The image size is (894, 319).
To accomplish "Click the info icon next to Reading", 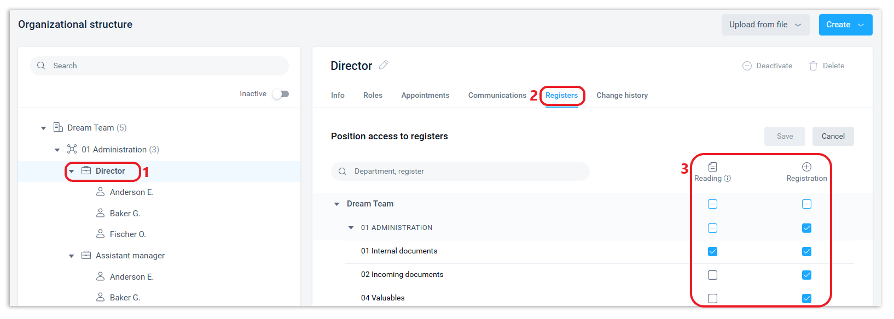I will (x=727, y=179).
